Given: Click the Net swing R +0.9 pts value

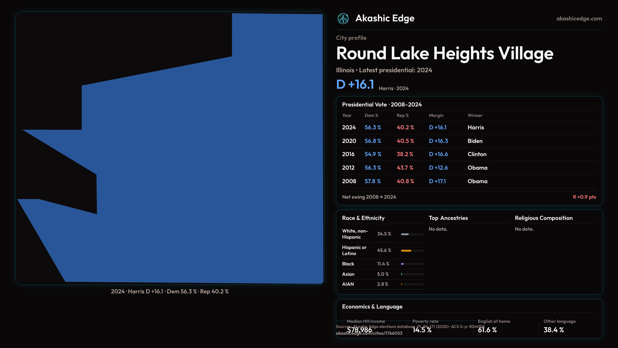Looking at the screenshot, I should click(584, 197).
